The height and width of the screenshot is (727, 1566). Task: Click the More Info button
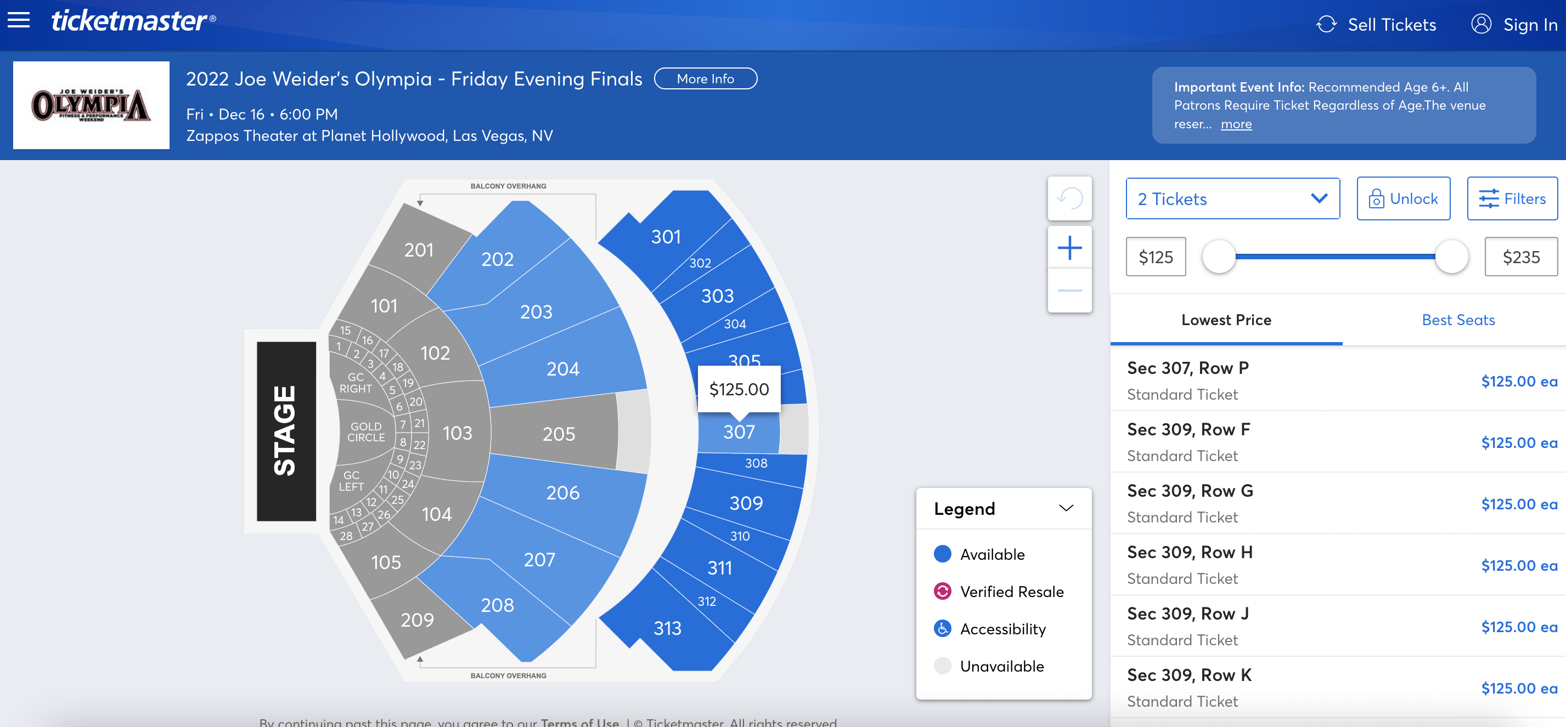coord(705,79)
